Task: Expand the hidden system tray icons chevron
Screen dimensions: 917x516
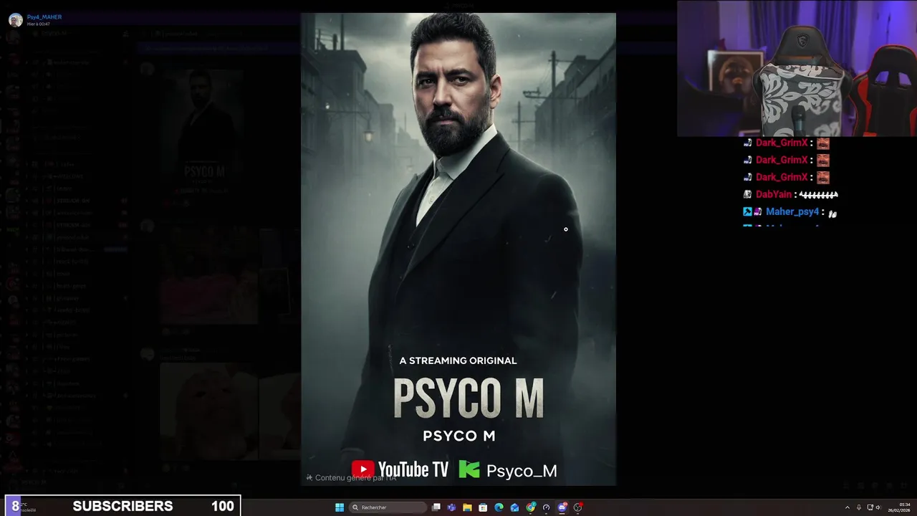Action: click(848, 507)
